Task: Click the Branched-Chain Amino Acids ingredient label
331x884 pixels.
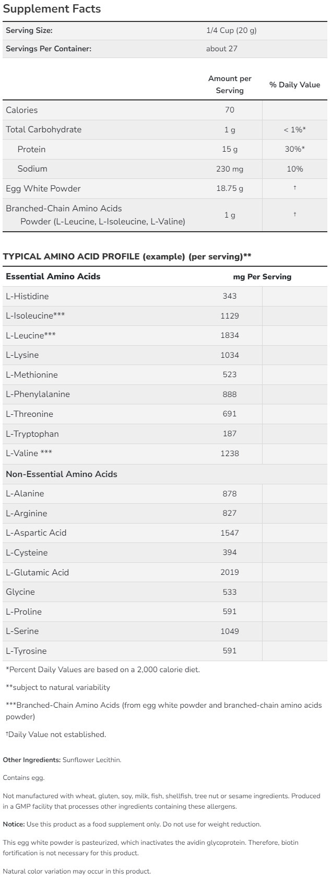Action: click(64, 208)
